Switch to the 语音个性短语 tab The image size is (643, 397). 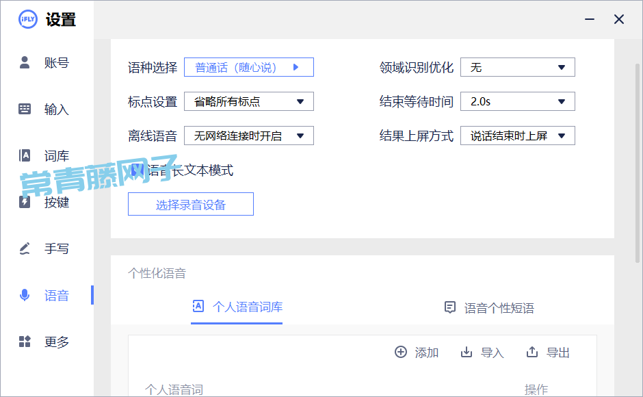coord(489,308)
